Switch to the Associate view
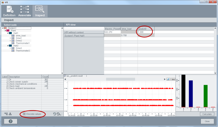 coord(25,11)
